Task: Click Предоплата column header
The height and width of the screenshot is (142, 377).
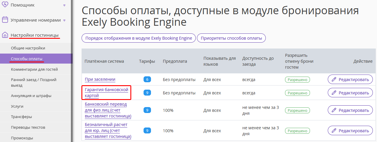Action: 175,61
